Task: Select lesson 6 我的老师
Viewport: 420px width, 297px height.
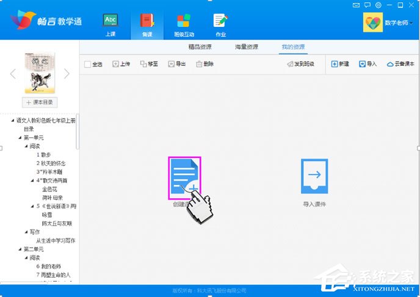Action: pyautogui.click(x=48, y=267)
